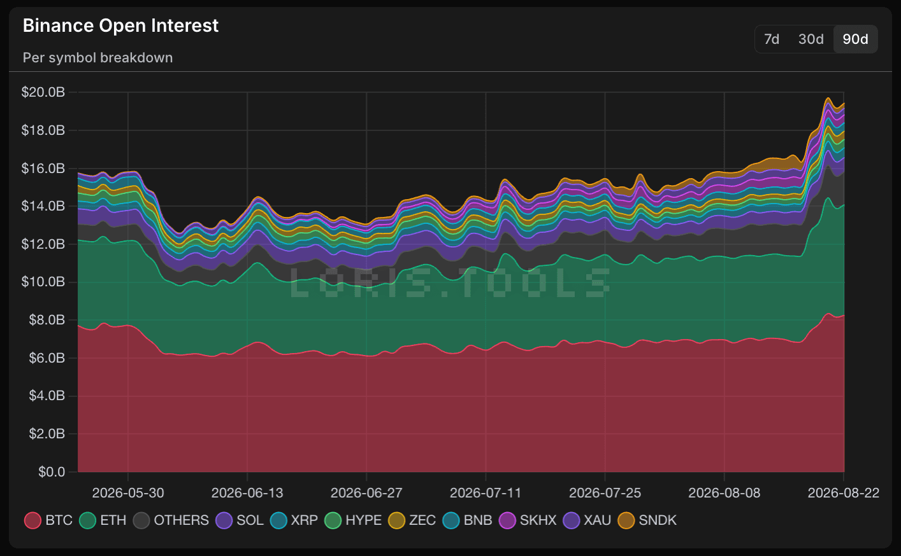The width and height of the screenshot is (901, 556).
Task: Click the $16.0B y-axis label
Action: 43,169
